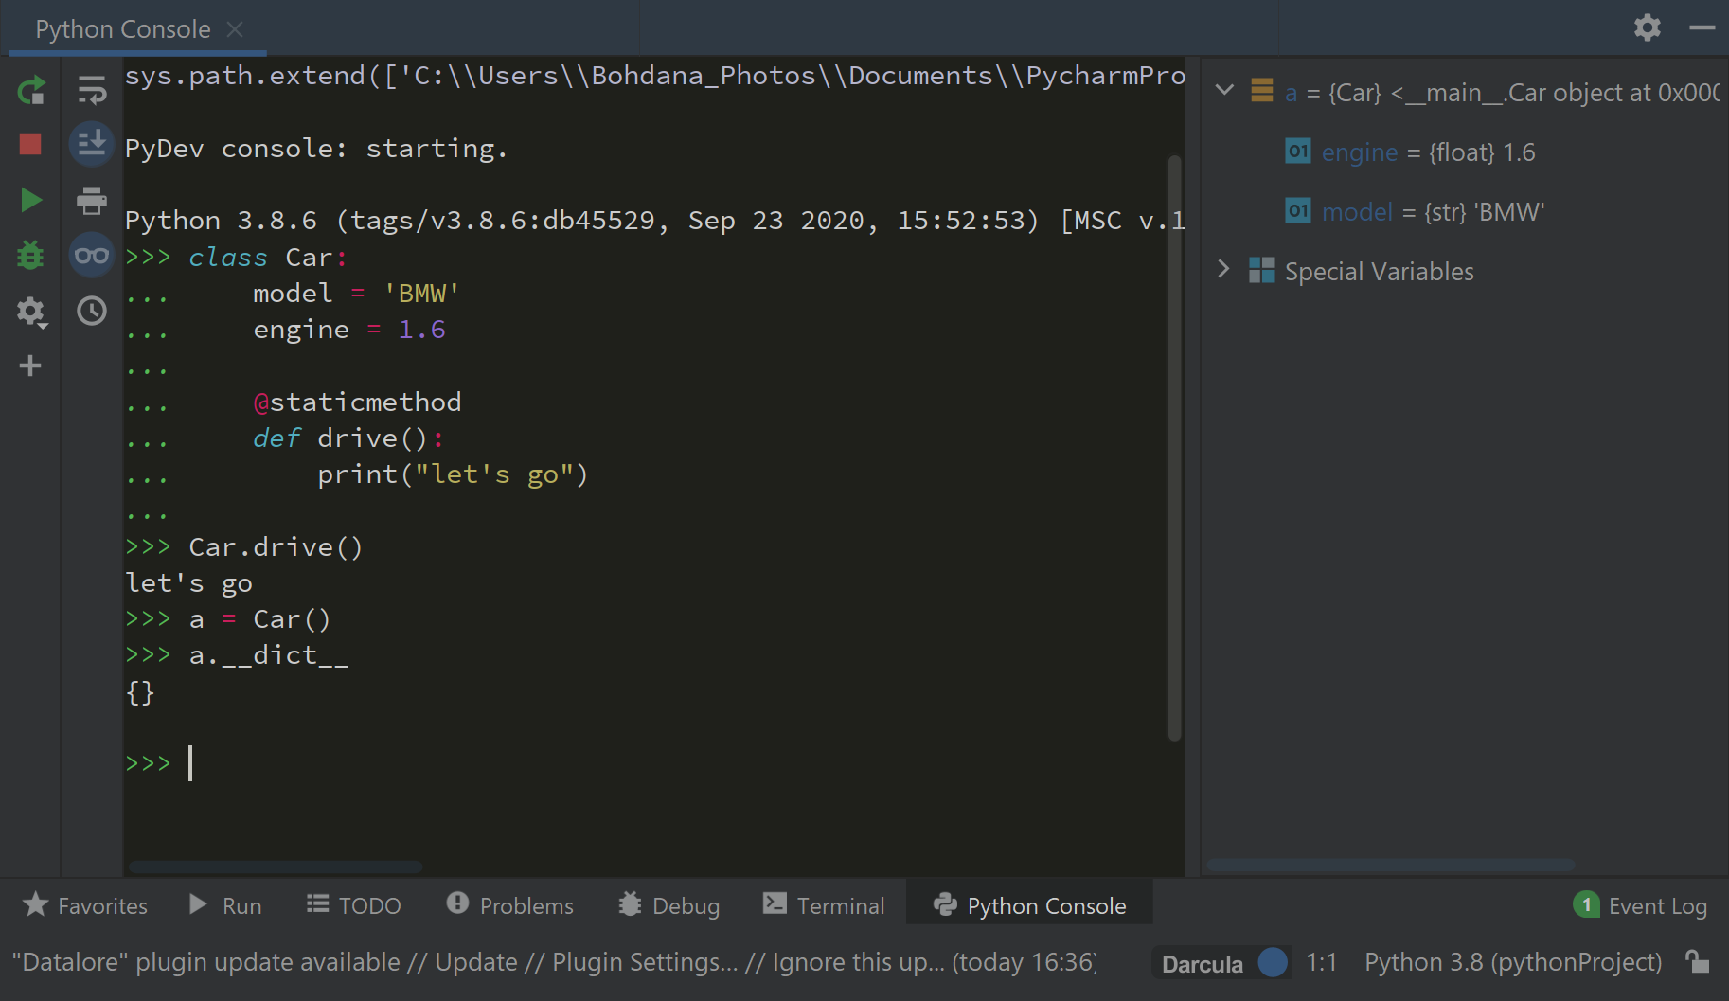Screen dimensions: 1729x1001
Task: Click the 'a.__dict__' command line
Action: [x=269, y=655]
